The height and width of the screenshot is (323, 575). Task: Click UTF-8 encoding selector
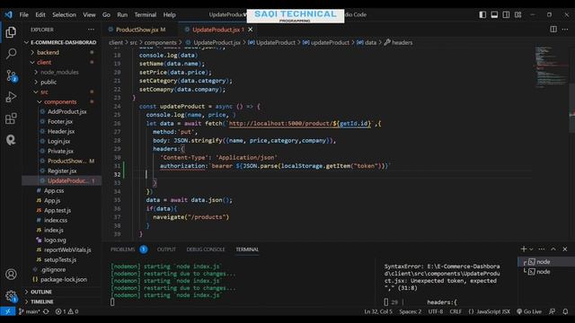pos(435,311)
